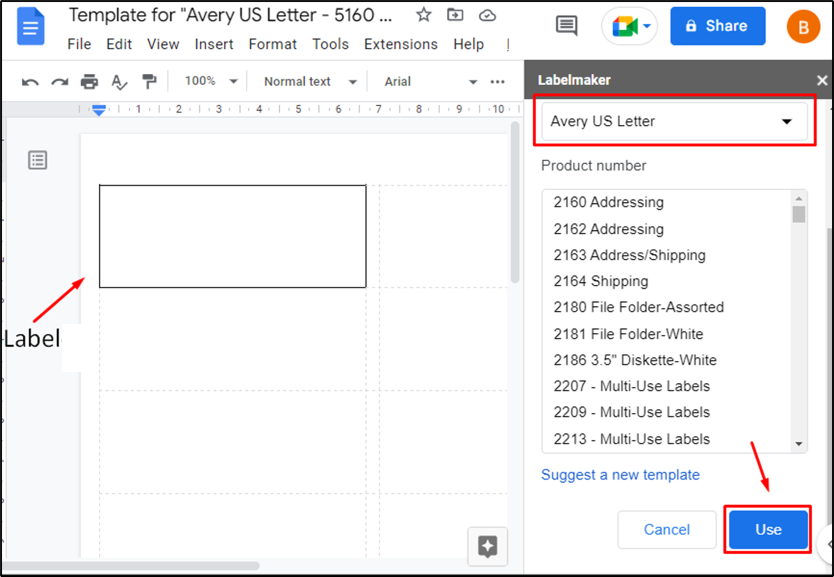Print the document
The height and width of the screenshot is (577, 834).
coord(90,82)
